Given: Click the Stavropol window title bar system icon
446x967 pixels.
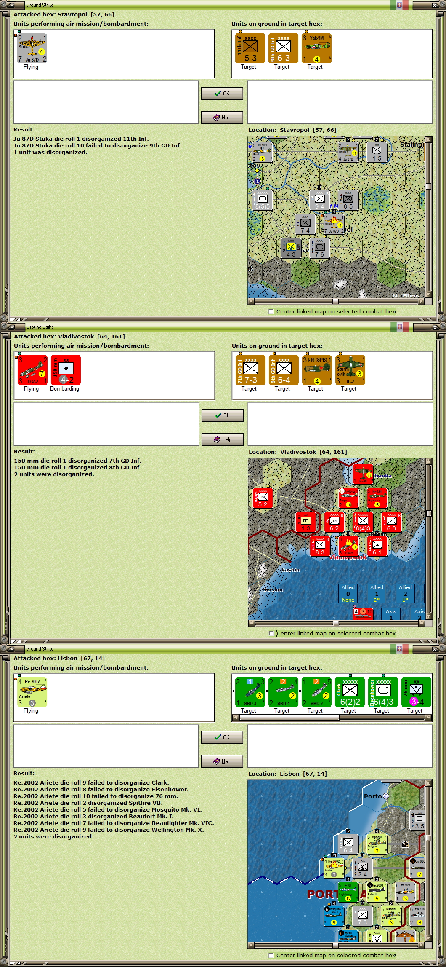Looking at the screenshot, I should tap(11, 5).
